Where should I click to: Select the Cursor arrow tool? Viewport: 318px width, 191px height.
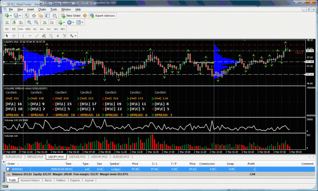click(7, 36)
